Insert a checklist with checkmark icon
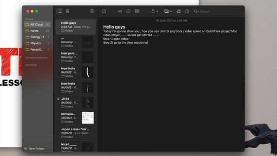277x156 pixels. [129, 11]
